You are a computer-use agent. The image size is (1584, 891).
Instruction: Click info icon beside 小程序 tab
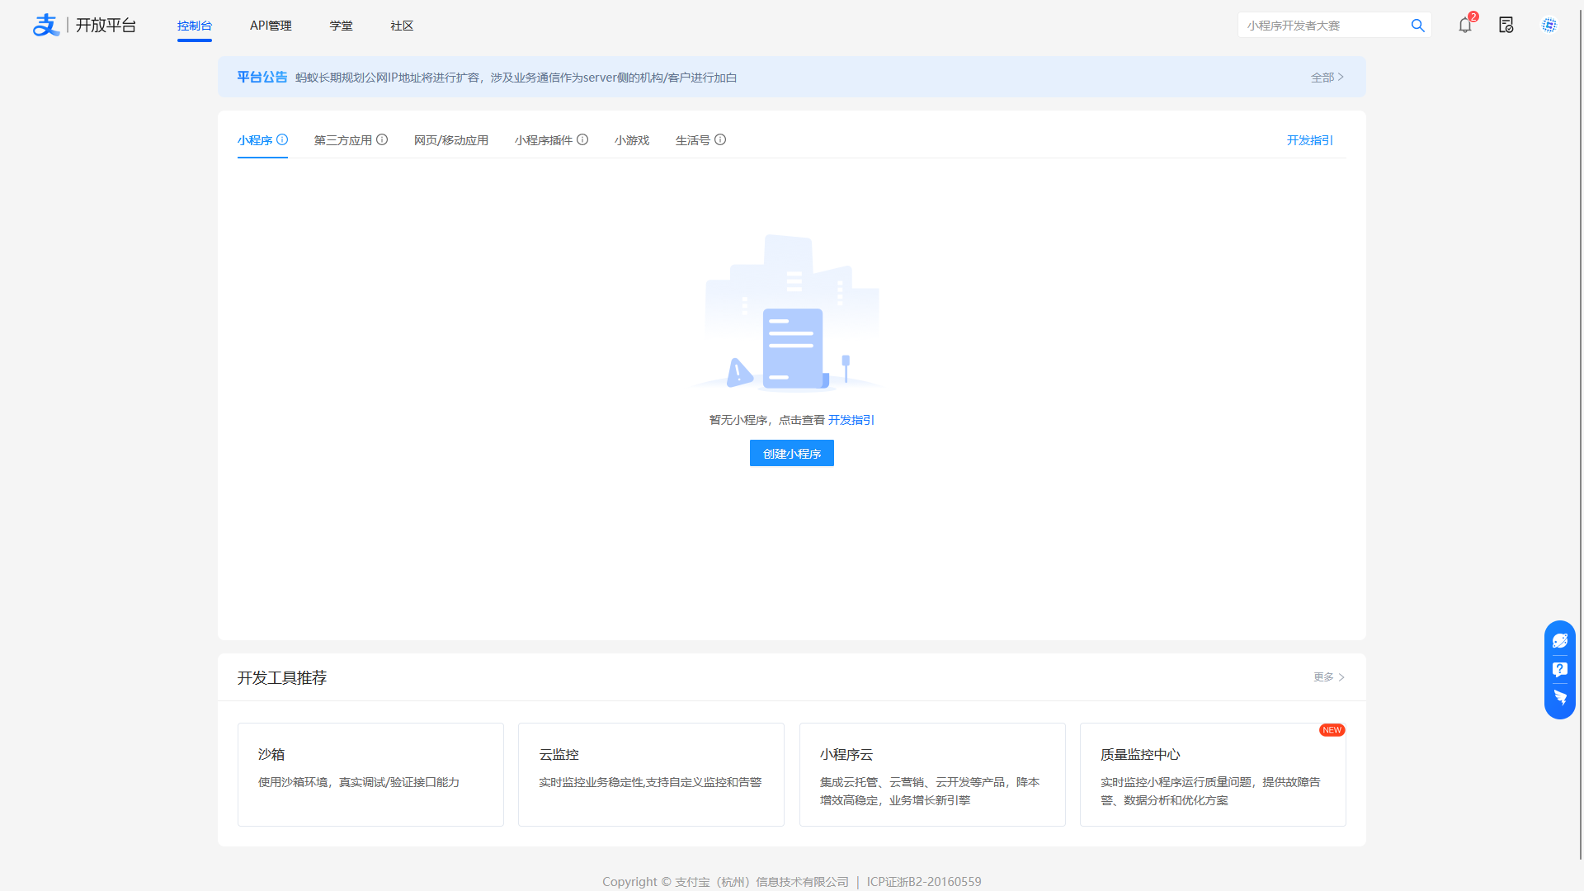(x=282, y=139)
